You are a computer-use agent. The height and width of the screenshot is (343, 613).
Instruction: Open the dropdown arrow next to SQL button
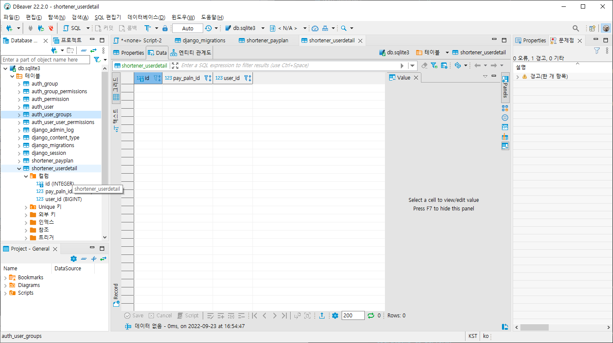point(88,28)
